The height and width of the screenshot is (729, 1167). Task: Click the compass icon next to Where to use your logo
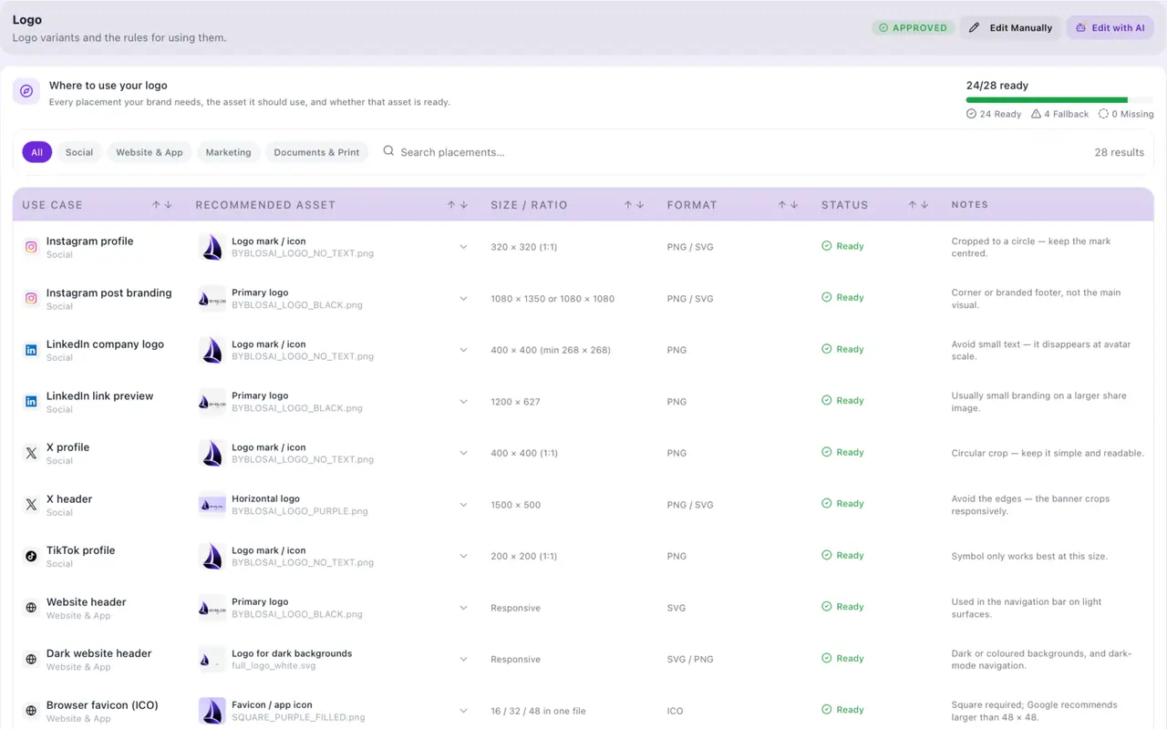tap(26, 91)
